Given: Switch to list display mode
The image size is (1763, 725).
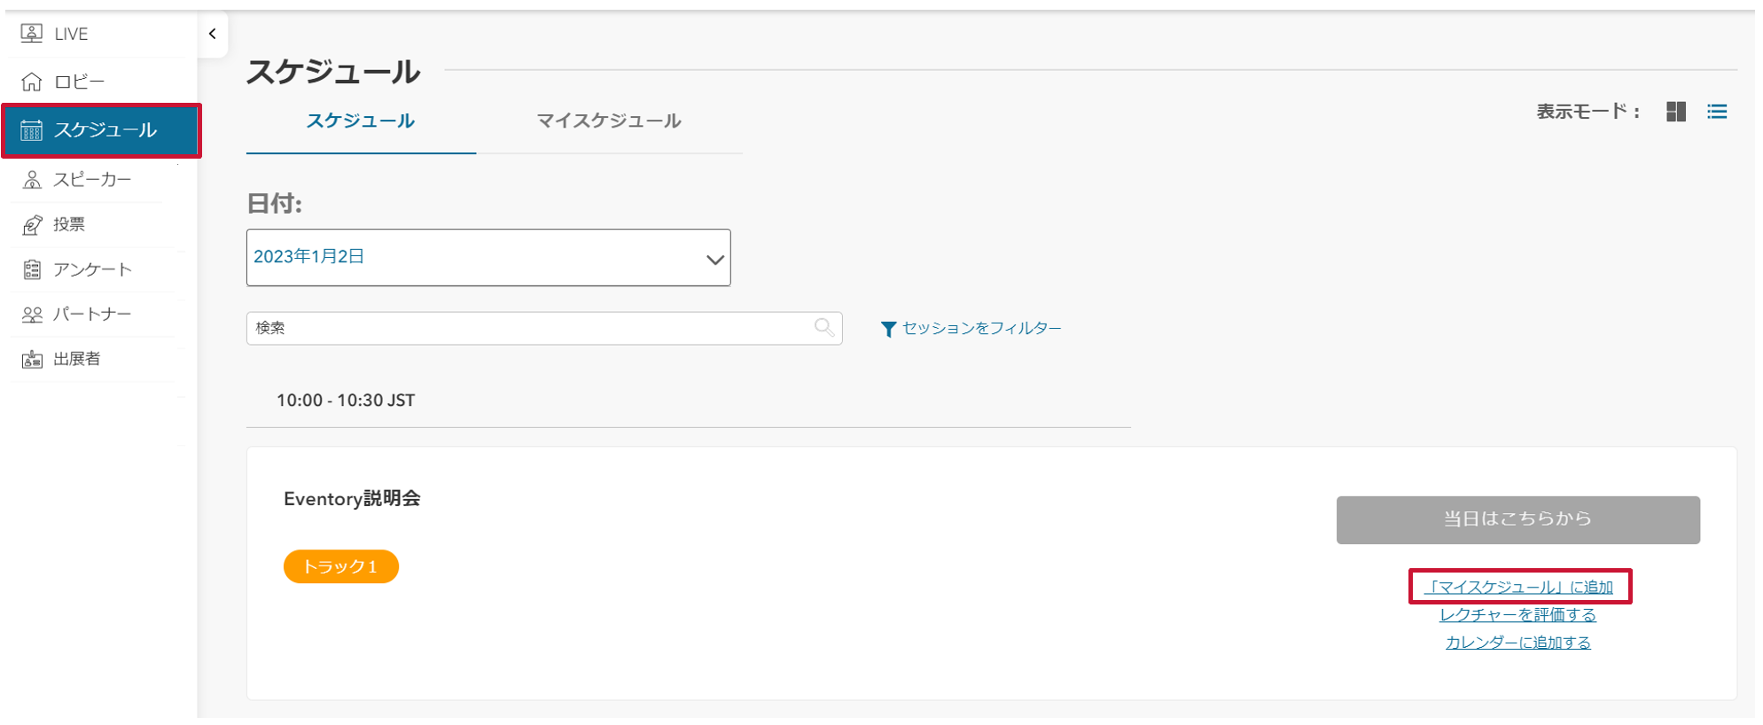Looking at the screenshot, I should [x=1717, y=112].
